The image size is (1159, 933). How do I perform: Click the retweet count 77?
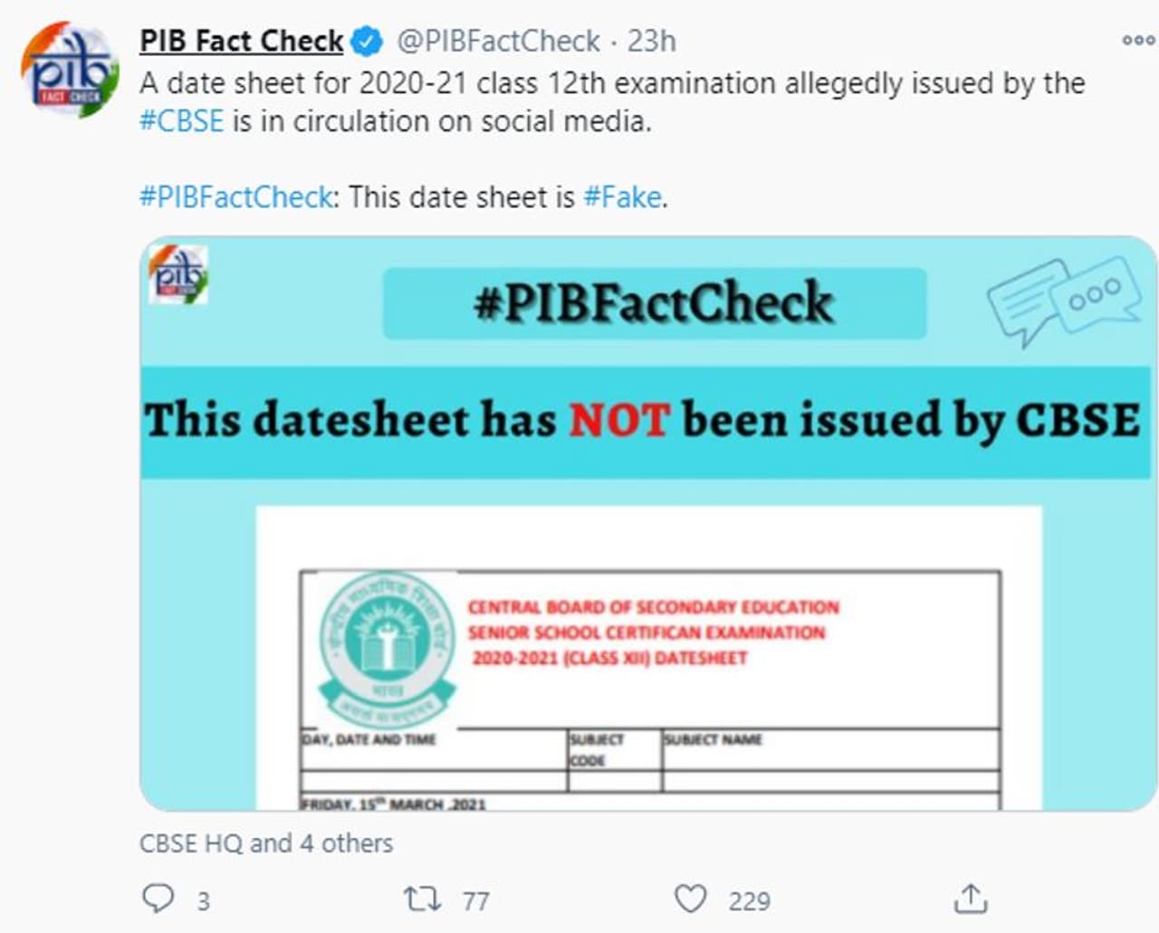tap(476, 901)
